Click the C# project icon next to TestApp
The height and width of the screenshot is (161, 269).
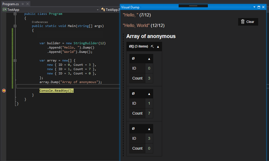point(4,9)
